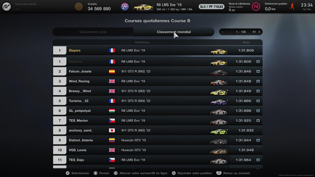Click the gold coin credits icon
Image resolution: width=315 pixels, height=177 pixels.
pyautogui.click(x=78, y=7)
